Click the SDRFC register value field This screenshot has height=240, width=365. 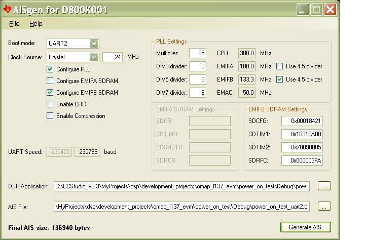point(302,161)
